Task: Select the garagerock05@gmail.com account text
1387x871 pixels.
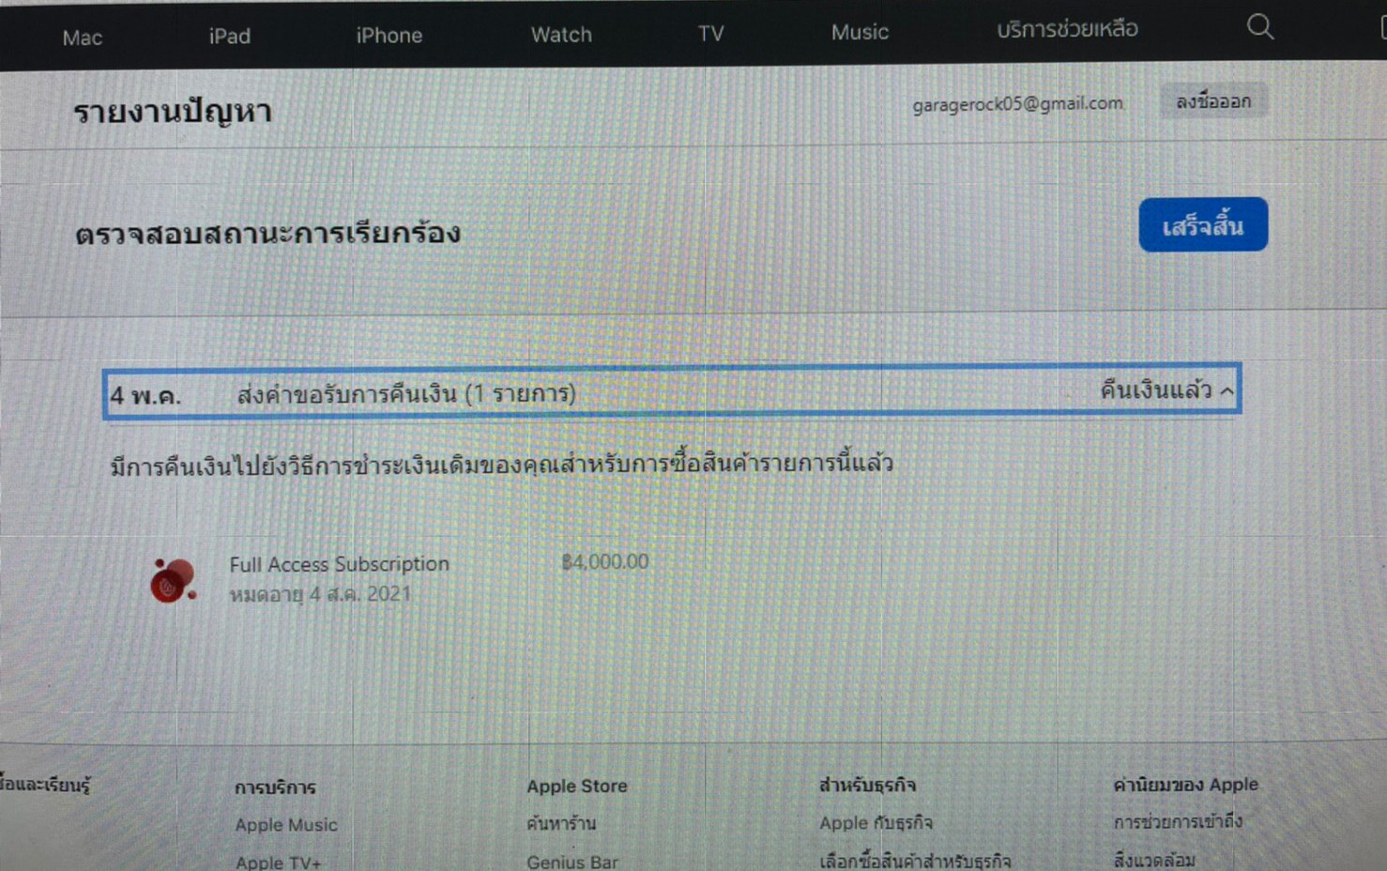Action: 1017,103
